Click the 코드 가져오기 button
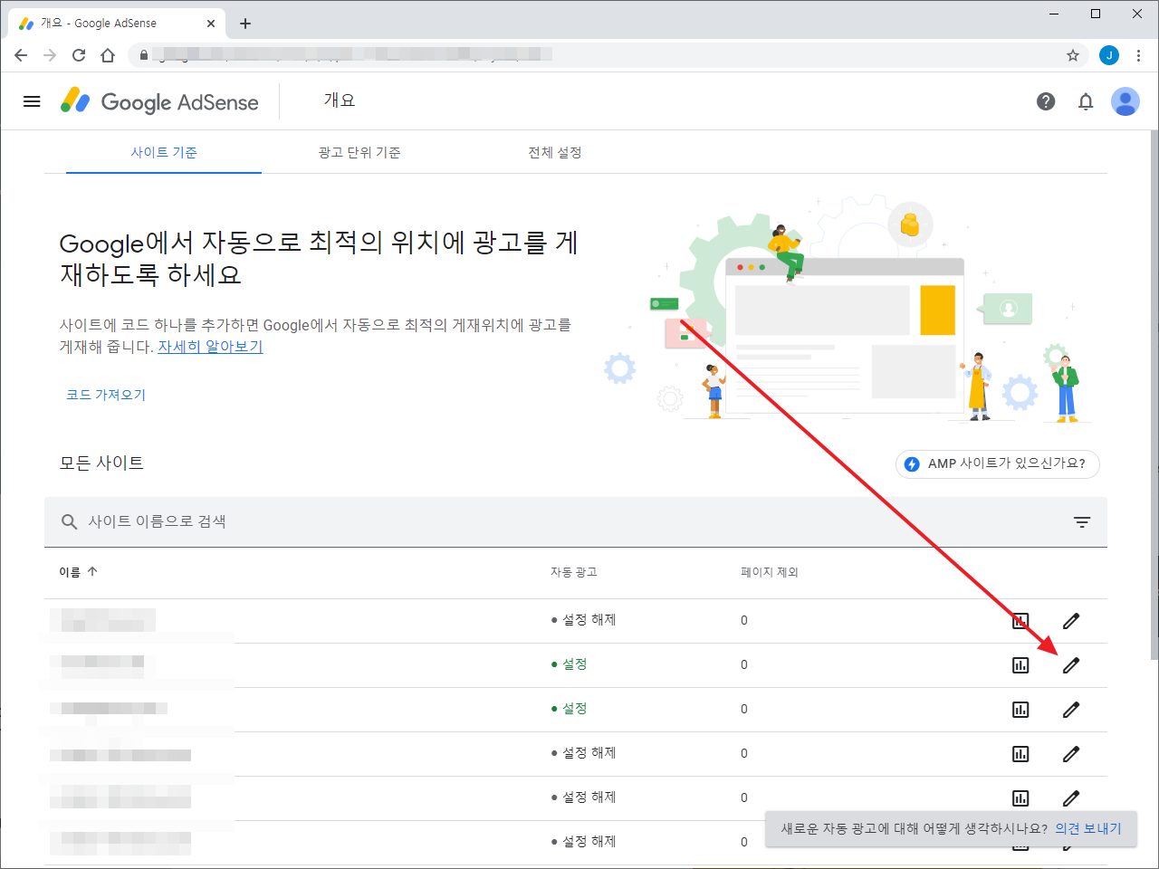This screenshot has width=1159, height=869. point(106,395)
